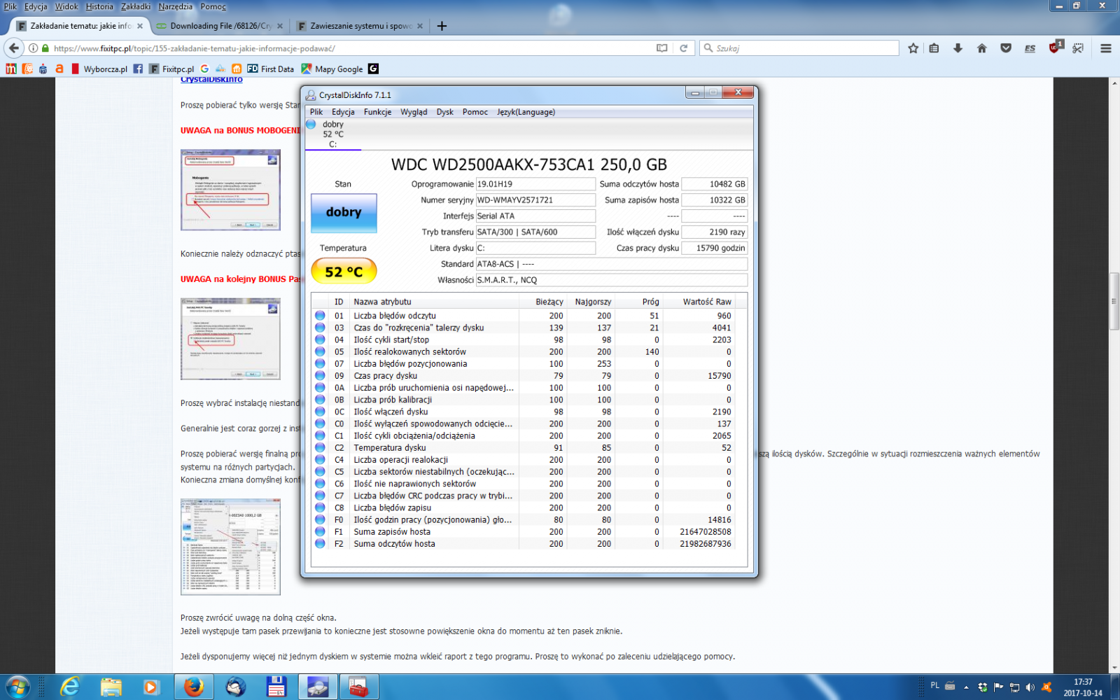The image size is (1120, 700).
Task: Open site info icon in address bar
Action: pos(33,48)
